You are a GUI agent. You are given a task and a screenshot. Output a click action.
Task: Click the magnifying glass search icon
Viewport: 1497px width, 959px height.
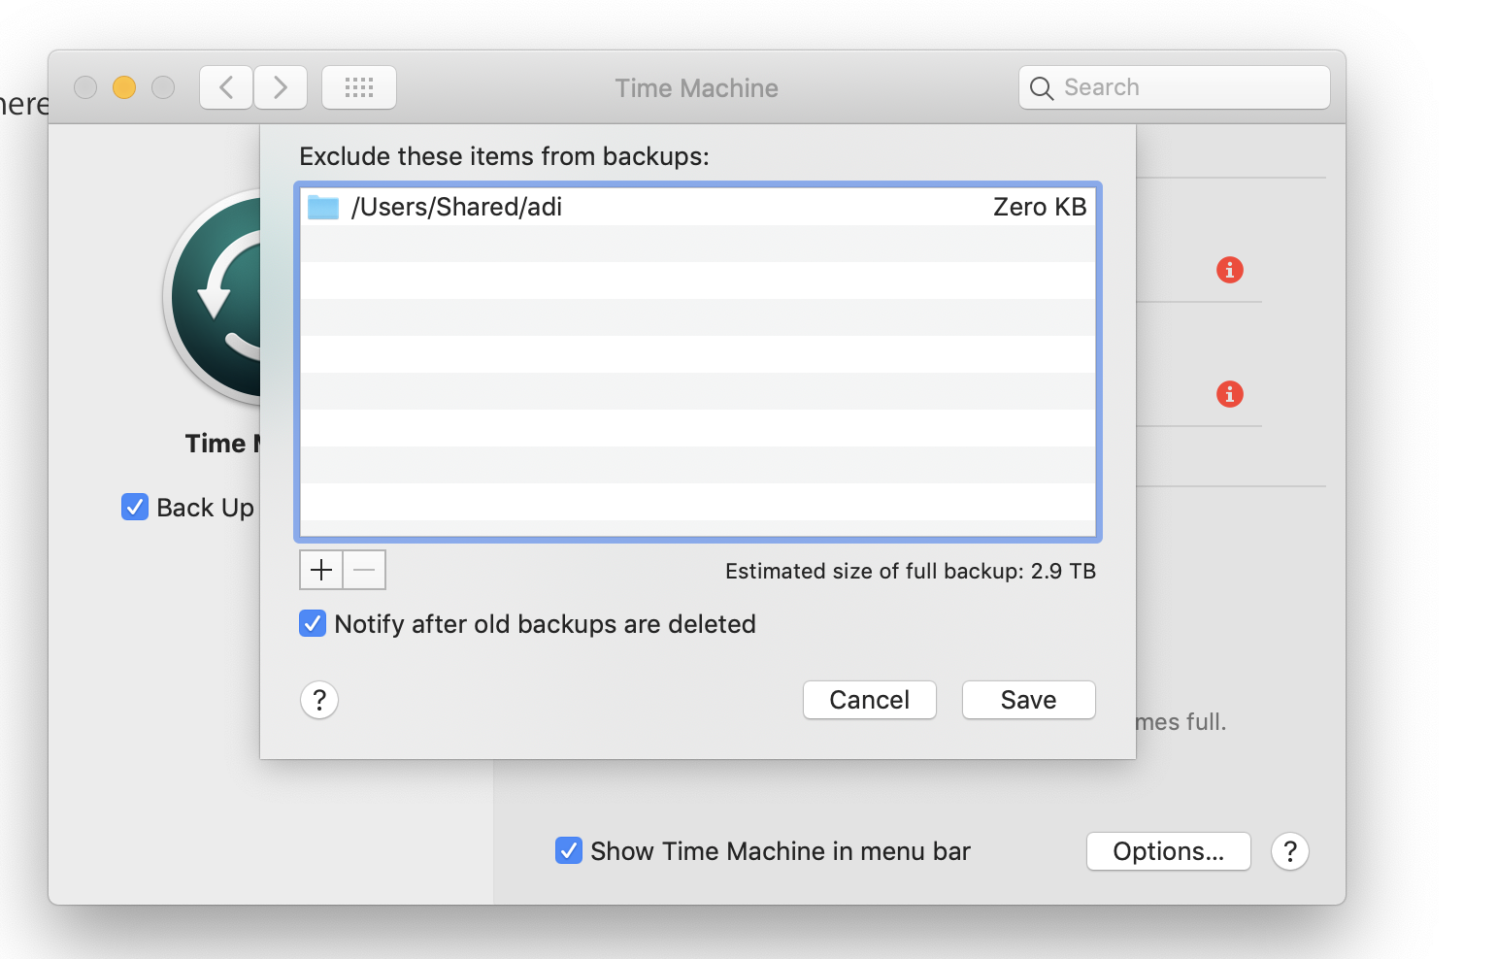point(1042,88)
